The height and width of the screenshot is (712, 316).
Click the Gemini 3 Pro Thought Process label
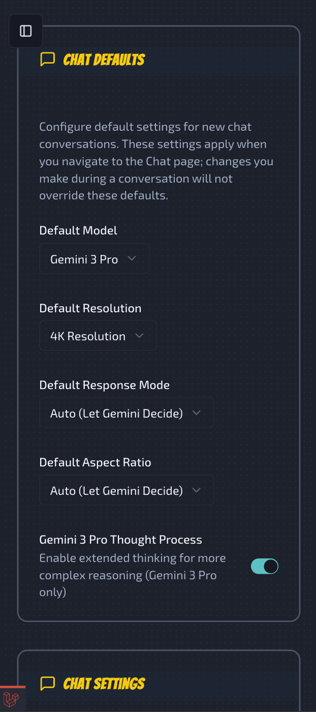(x=120, y=540)
